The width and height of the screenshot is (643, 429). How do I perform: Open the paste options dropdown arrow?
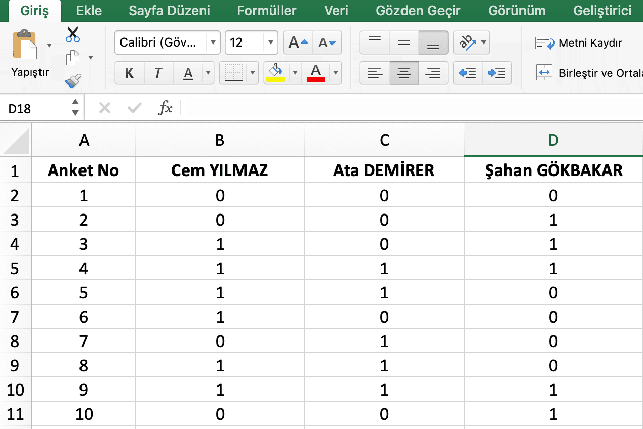pos(49,46)
